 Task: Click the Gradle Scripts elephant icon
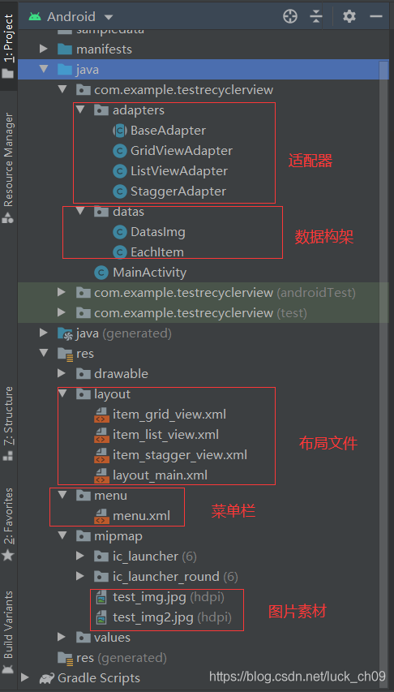pyautogui.click(x=46, y=678)
